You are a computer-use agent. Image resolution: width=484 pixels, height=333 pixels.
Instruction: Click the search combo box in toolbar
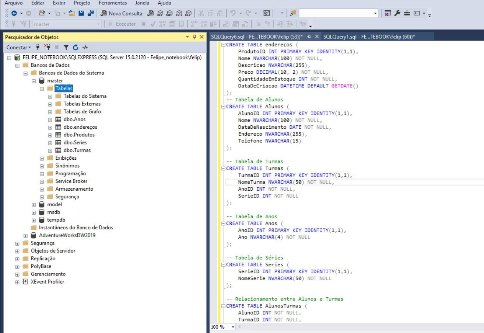pos(339,14)
